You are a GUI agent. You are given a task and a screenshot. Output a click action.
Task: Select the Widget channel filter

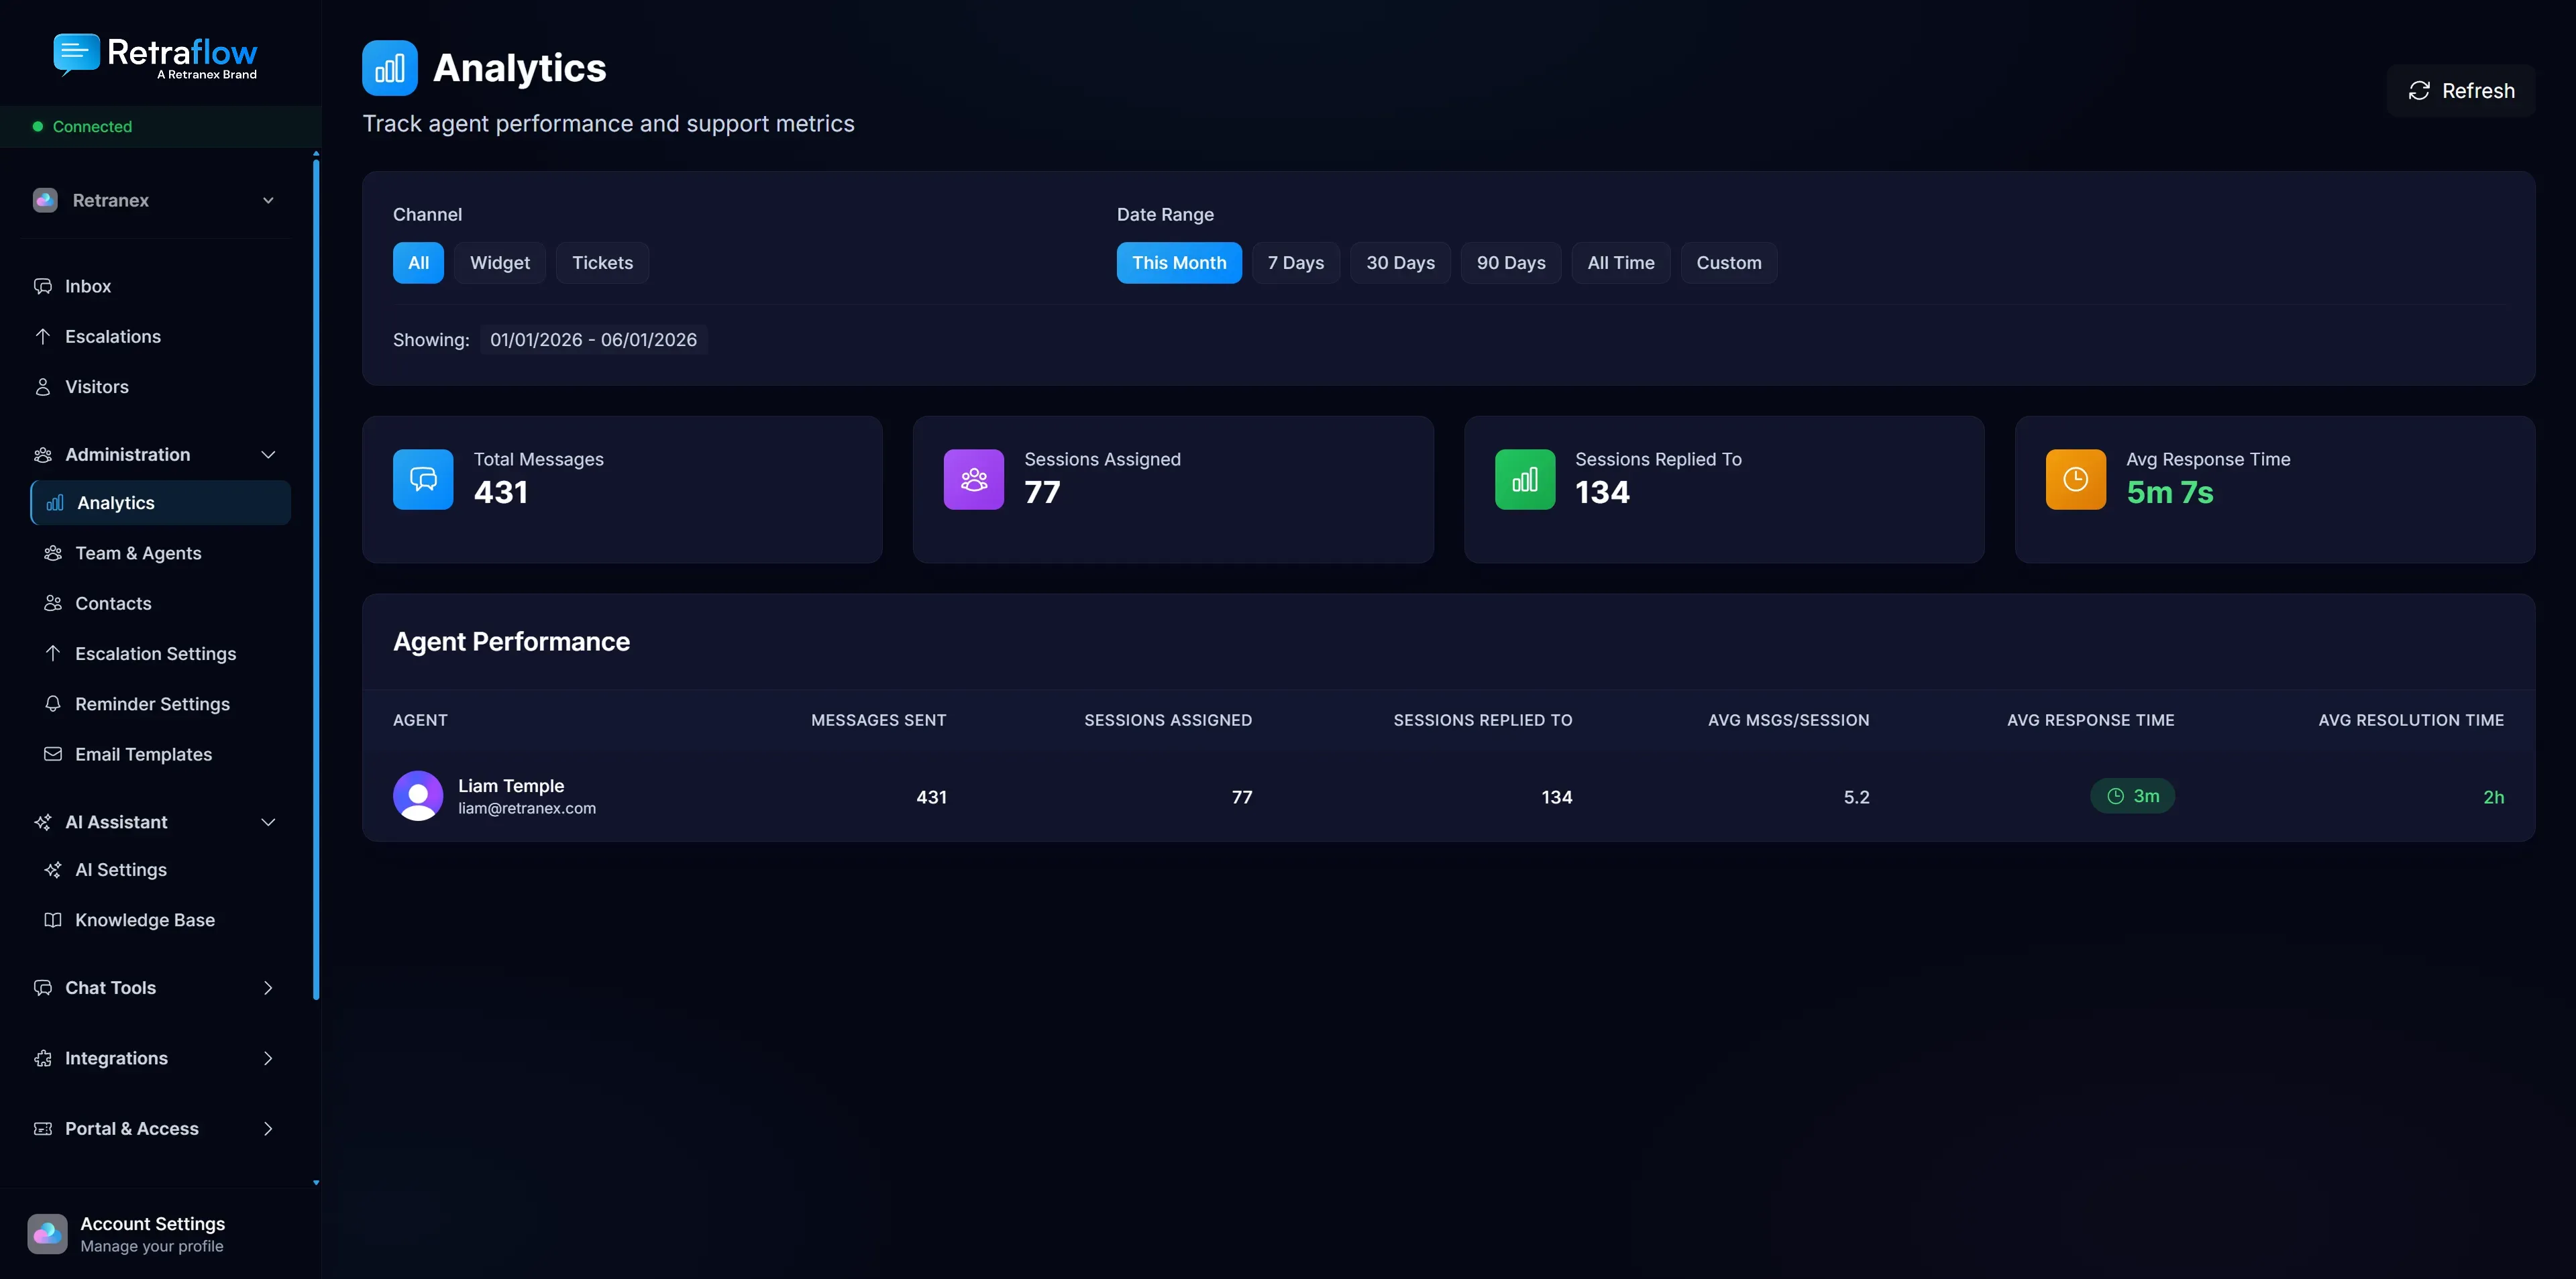coord(500,263)
